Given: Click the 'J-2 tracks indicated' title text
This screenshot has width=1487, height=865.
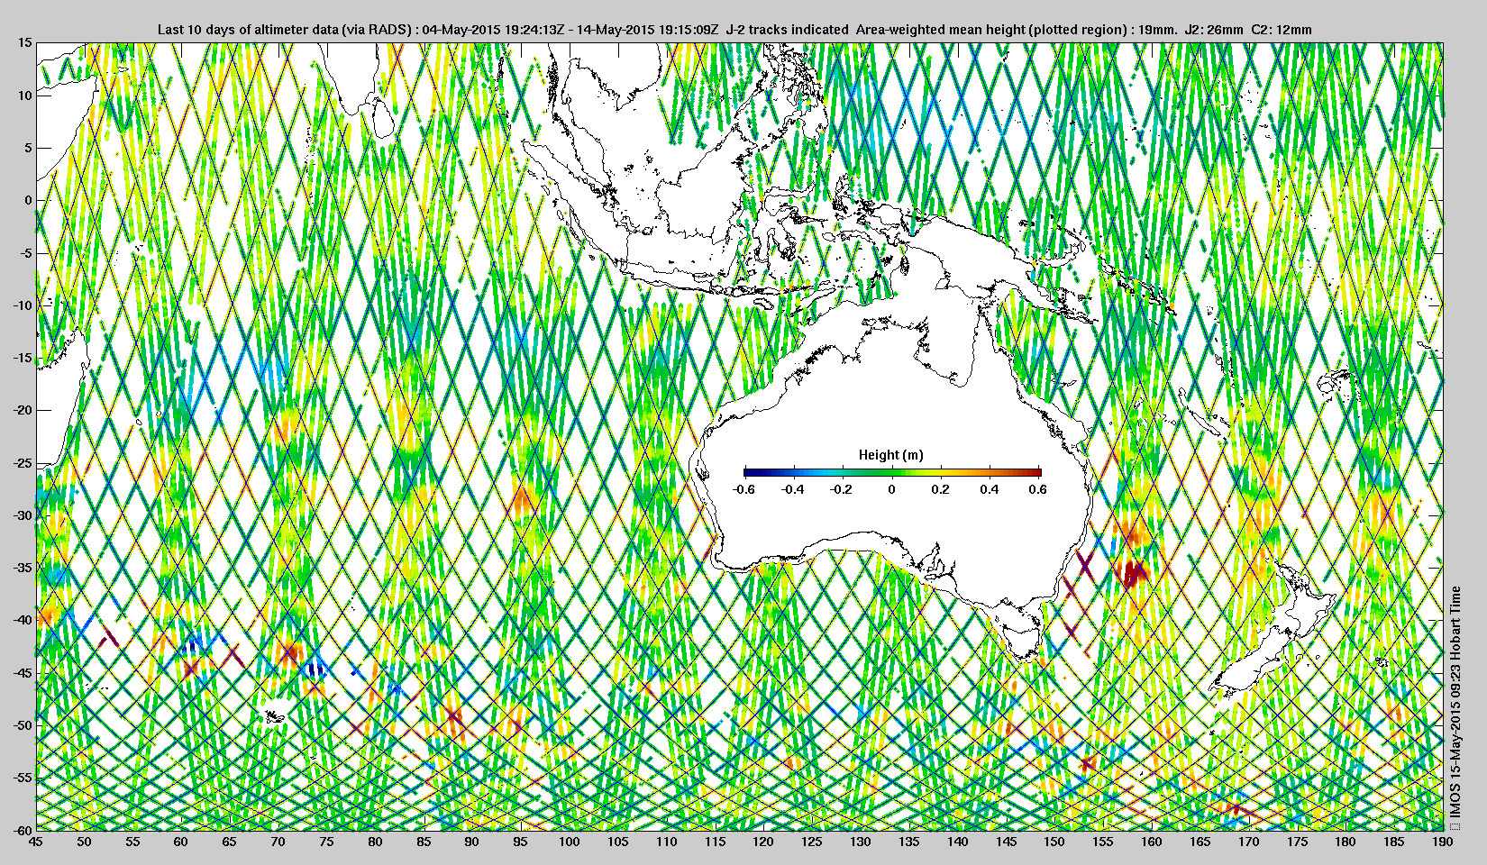Looking at the screenshot, I should tap(787, 30).
